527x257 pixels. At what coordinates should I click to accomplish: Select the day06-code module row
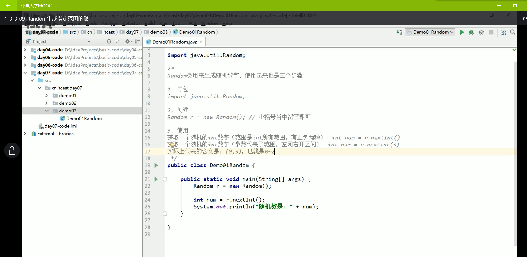(x=83, y=65)
